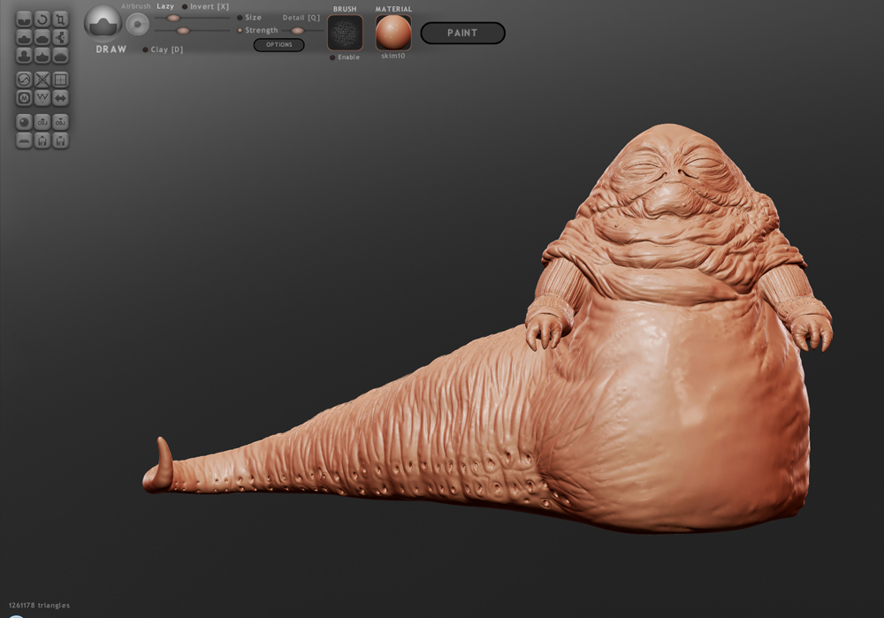
Task: Click the Reduce Selected icon
Action: 42,80
